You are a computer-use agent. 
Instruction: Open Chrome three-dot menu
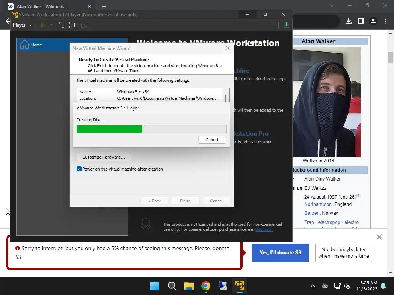tap(386, 22)
